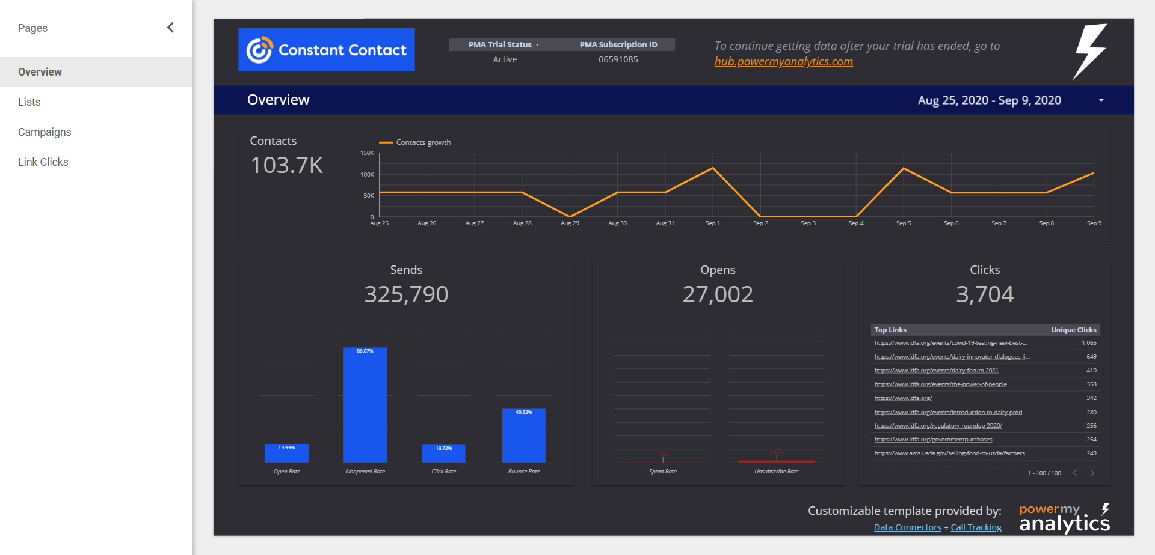Open the Data Connectors link
Screen dimensions: 1155x555
click(x=907, y=527)
